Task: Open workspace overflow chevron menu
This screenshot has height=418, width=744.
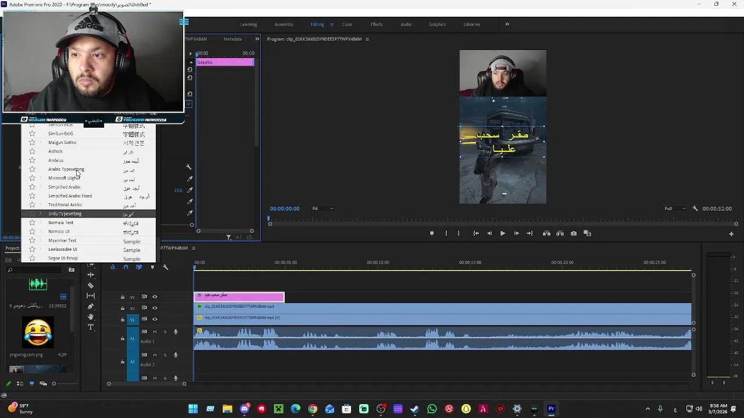Action: pos(507,24)
